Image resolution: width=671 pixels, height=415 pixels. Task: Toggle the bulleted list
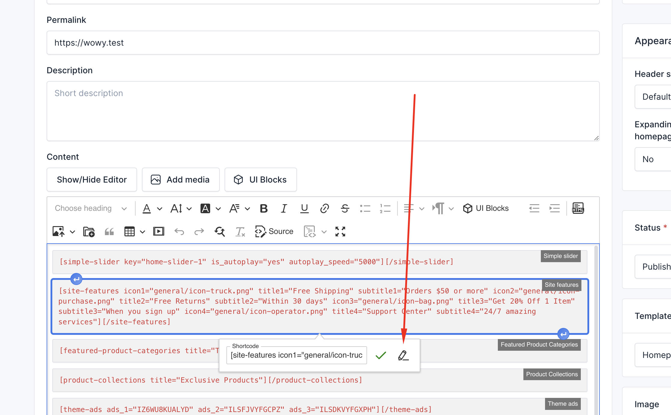pyautogui.click(x=365, y=208)
